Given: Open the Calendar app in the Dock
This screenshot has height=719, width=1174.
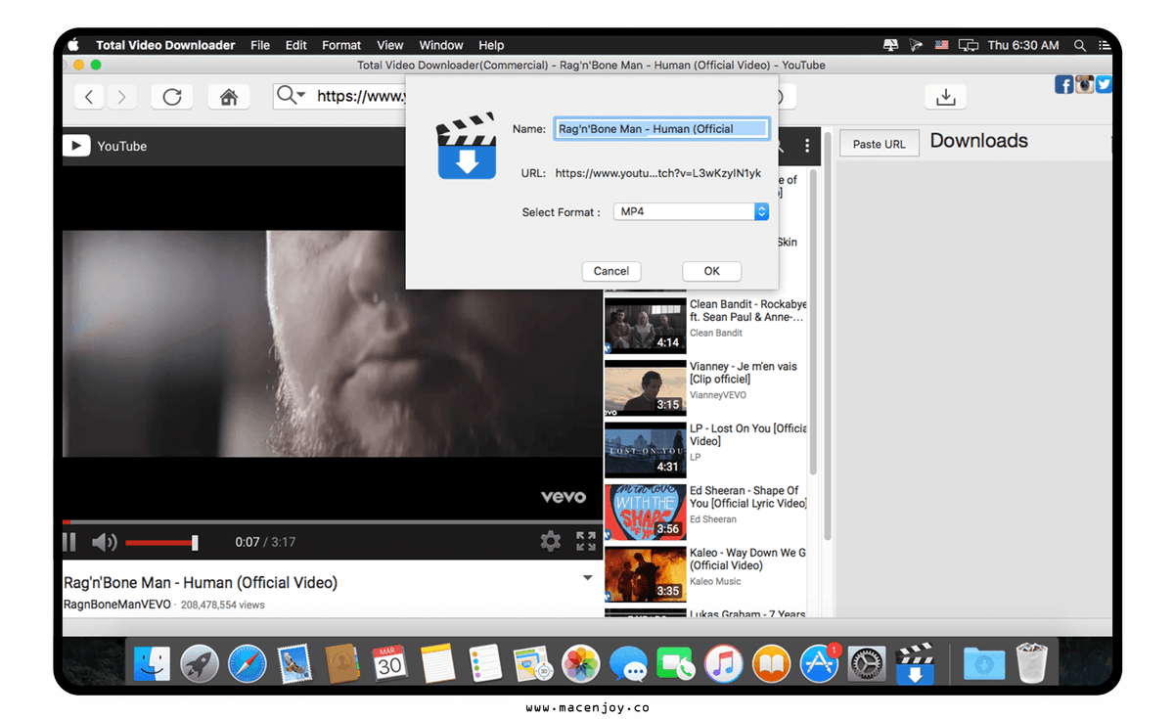Looking at the screenshot, I should 390,663.
